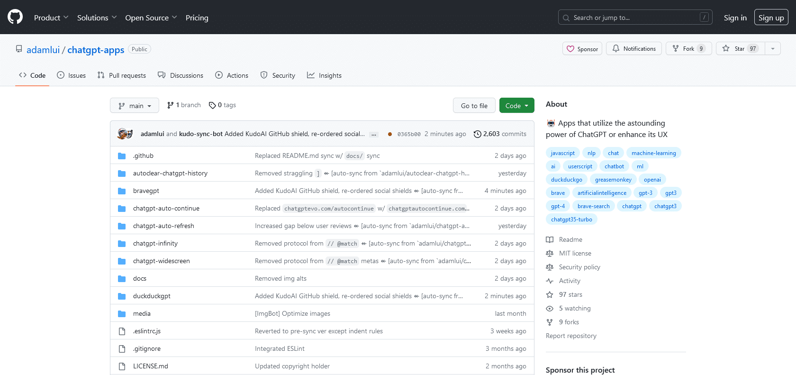The height and width of the screenshot is (375, 796).
Task: Open the Activity link
Action: (x=563, y=281)
